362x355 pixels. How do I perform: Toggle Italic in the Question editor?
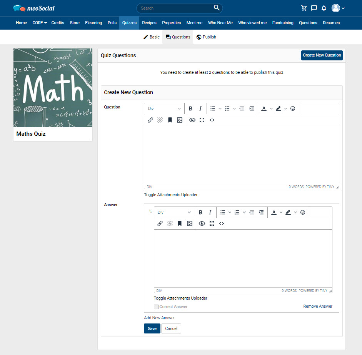(200, 108)
